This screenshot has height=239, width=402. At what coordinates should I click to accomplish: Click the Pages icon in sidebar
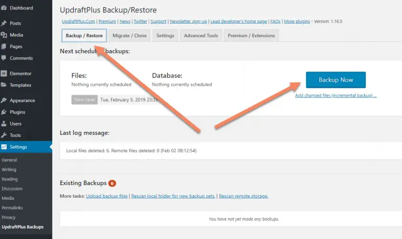(4, 47)
